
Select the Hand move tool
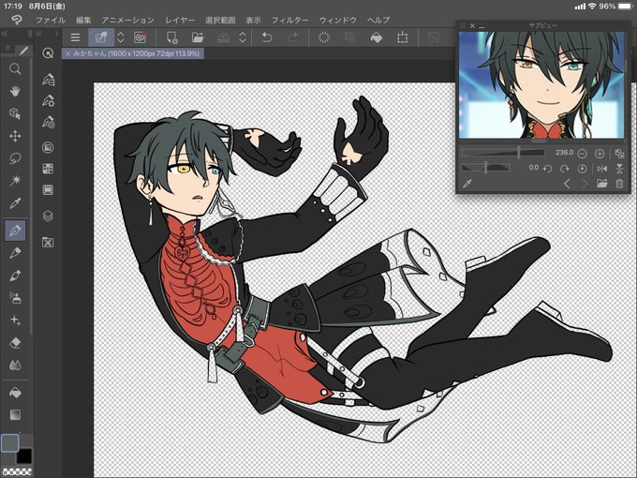(15, 91)
